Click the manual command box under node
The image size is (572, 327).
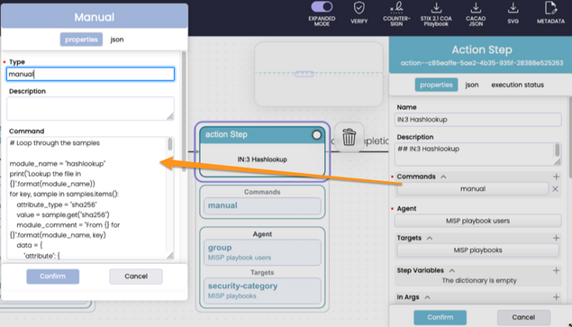point(262,205)
